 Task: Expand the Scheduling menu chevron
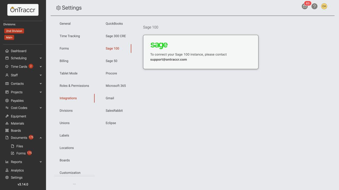(x=41, y=58)
